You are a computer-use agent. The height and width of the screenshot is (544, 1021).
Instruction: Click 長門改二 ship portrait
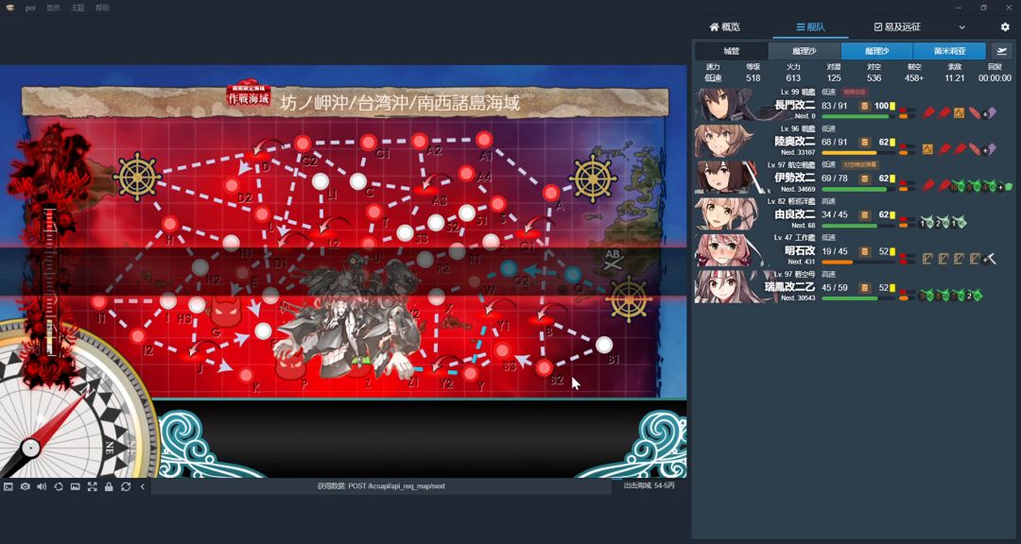[723, 105]
